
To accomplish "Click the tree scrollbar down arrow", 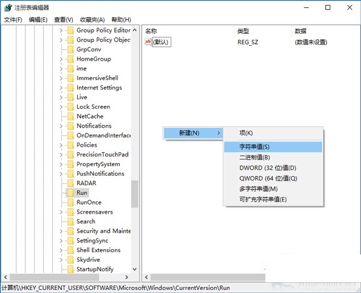I will point(135,269).
